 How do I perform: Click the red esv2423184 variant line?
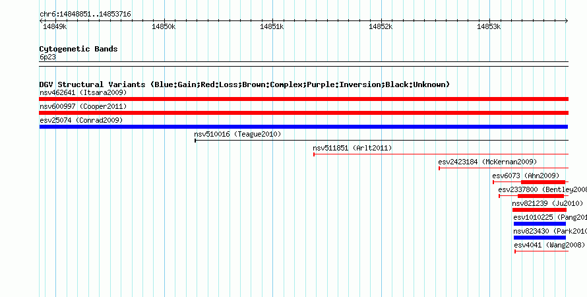click(503, 168)
